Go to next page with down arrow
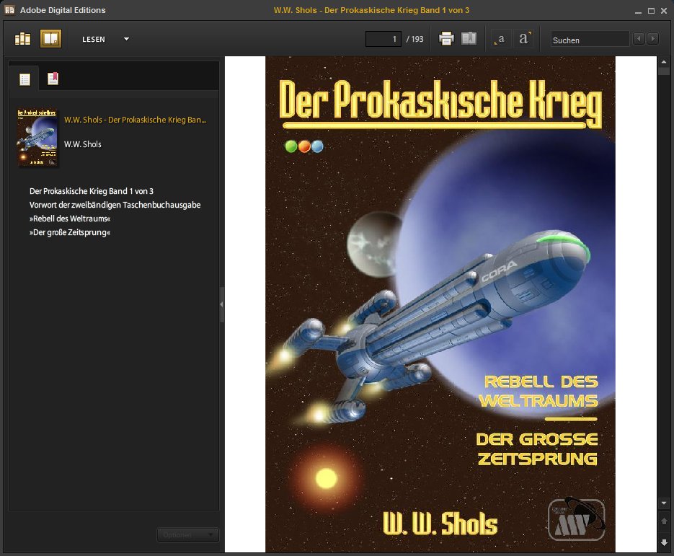This screenshot has width=674, height=556. pos(664,542)
